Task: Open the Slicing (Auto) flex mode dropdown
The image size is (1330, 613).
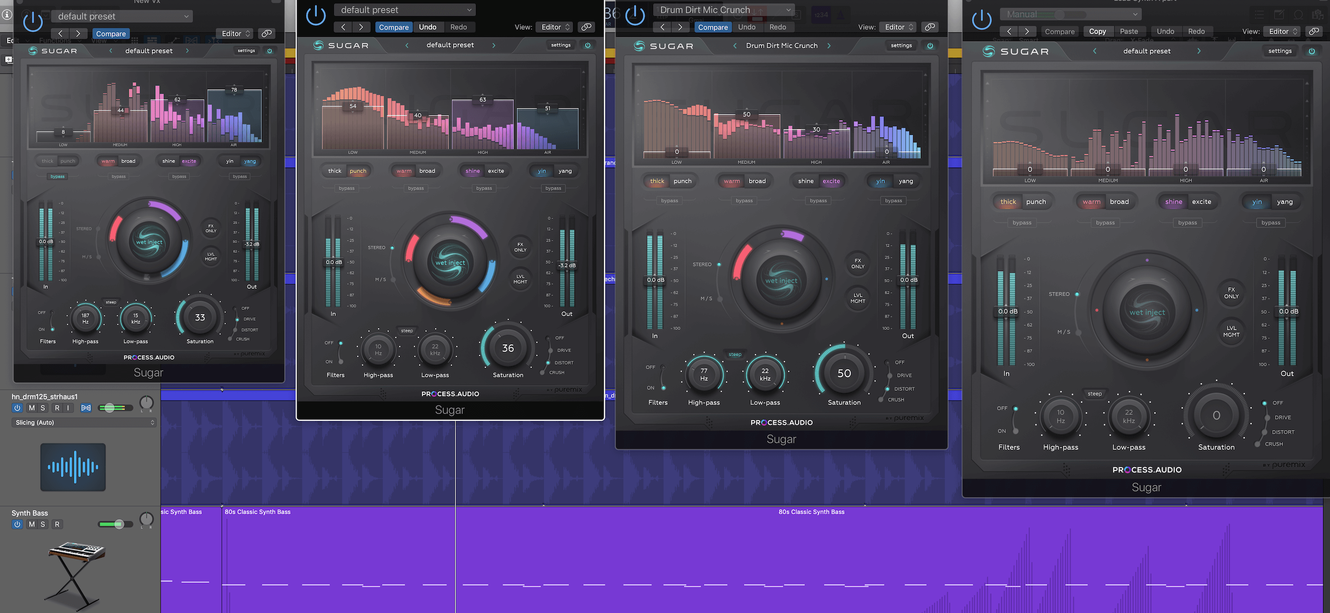Action: pyautogui.click(x=84, y=422)
